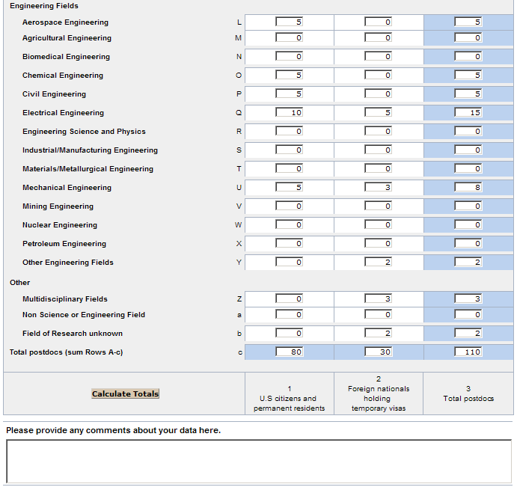
Task: Edit Non Science or Engineering U.S. citizens field
Action: pyautogui.click(x=289, y=315)
